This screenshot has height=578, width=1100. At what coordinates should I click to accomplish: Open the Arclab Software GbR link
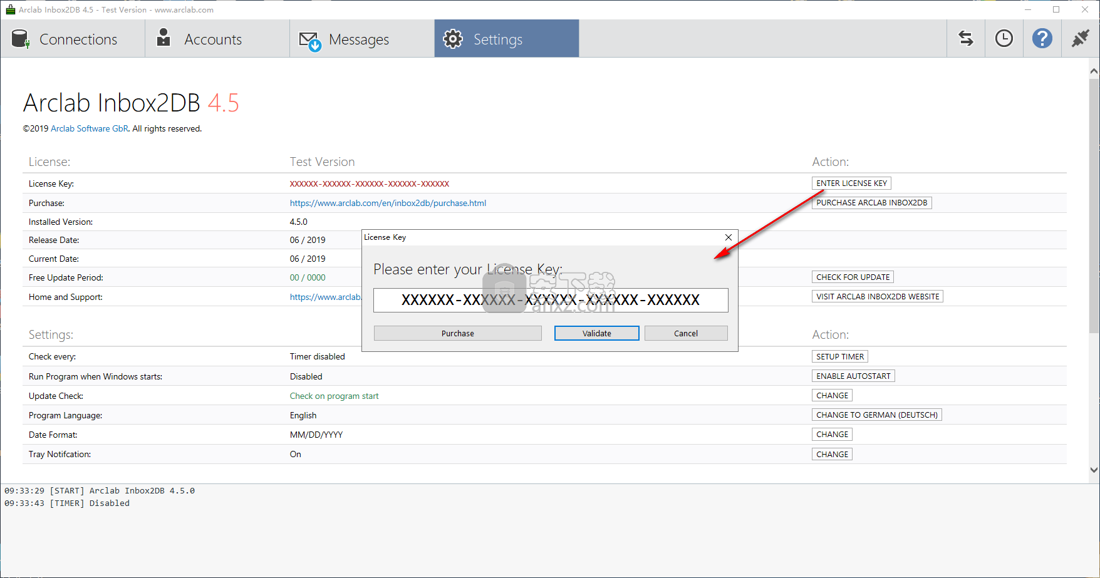[x=90, y=129]
